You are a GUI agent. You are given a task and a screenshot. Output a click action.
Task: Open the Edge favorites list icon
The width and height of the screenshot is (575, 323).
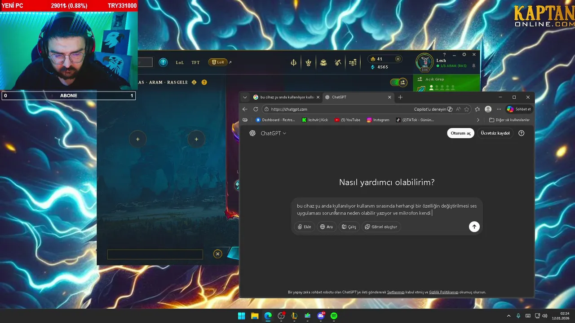tap(477, 109)
